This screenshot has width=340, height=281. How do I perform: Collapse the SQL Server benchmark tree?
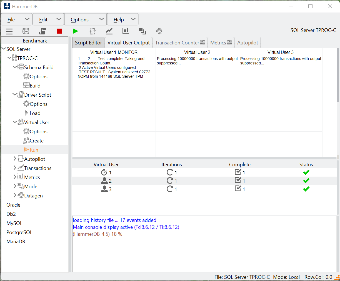4,49
